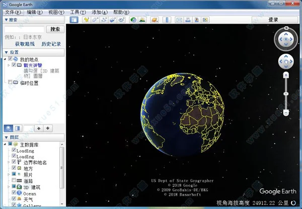This screenshot has height=209, width=302.
Task: Click the hand in the move control
Action: (x=286, y=62)
